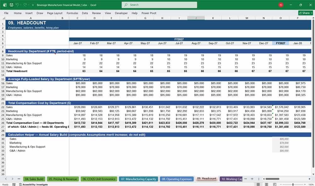This screenshot has width=315, height=186.
Task: Open Customize Quick Access Toolbar dropdown
Action: [x=33, y=5]
